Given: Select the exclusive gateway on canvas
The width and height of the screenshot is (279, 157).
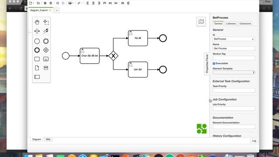Looking at the screenshot, I should click(x=113, y=56).
